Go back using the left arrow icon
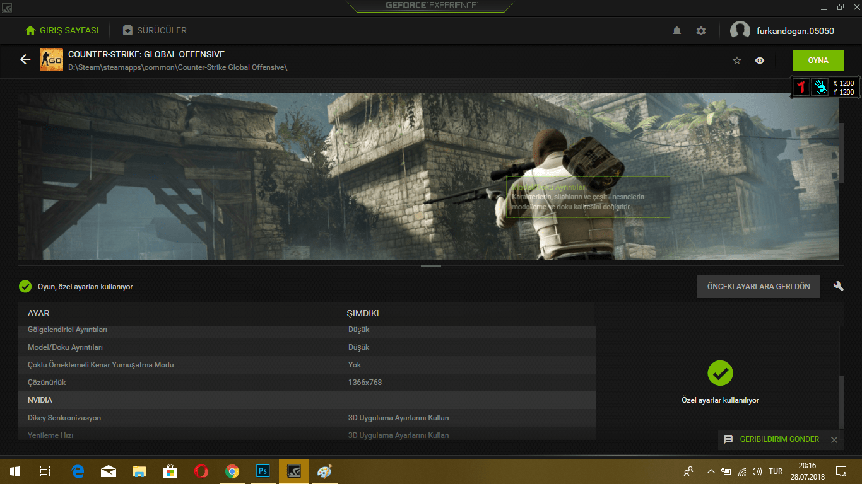The image size is (862, 484). click(x=25, y=59)
